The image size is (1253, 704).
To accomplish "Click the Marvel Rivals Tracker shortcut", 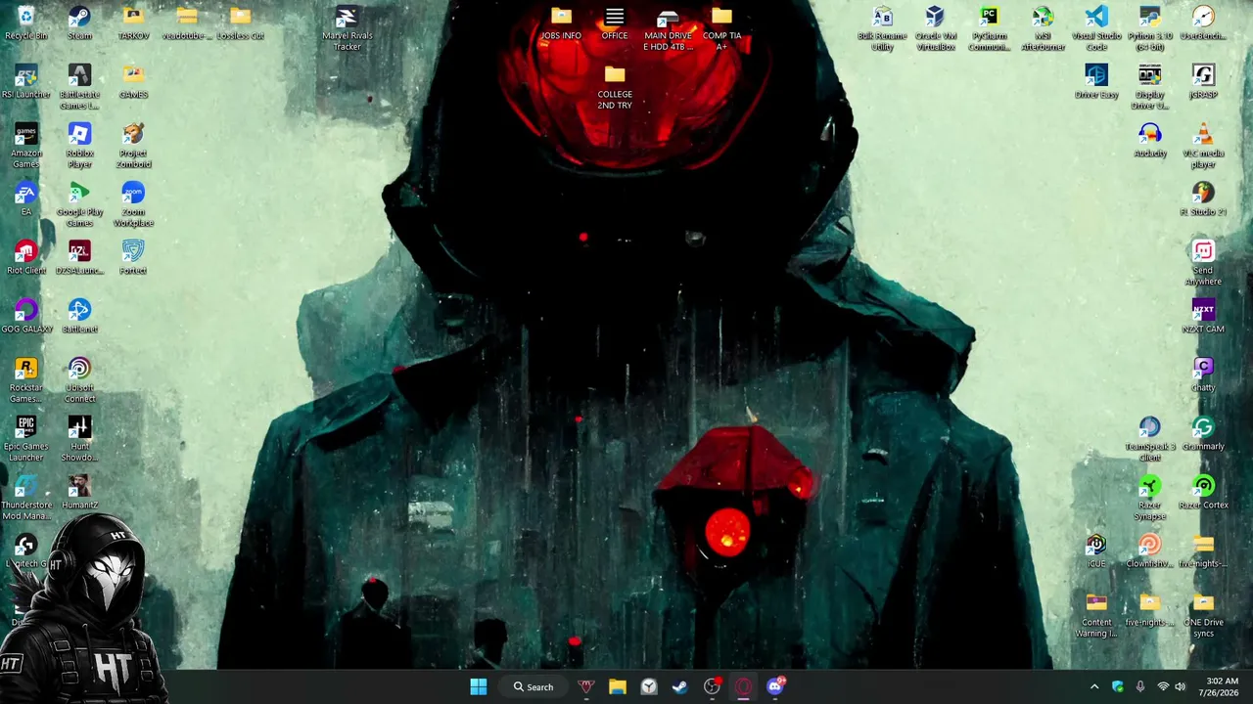I will tap(347, 28).
